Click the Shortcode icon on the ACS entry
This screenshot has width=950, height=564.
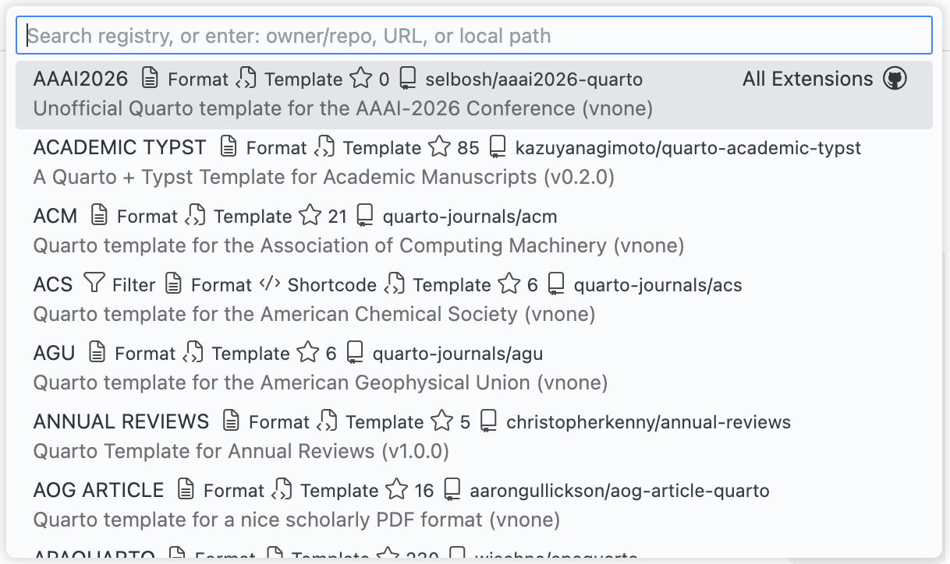(x=269, y=284)
